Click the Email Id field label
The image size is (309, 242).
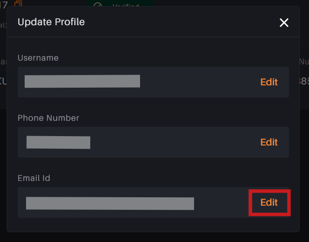click(x=34, y=178)
